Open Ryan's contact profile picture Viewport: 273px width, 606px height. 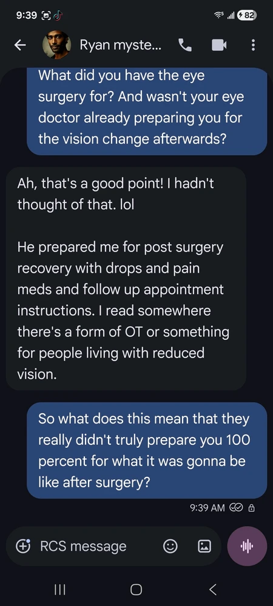(56, 45)
